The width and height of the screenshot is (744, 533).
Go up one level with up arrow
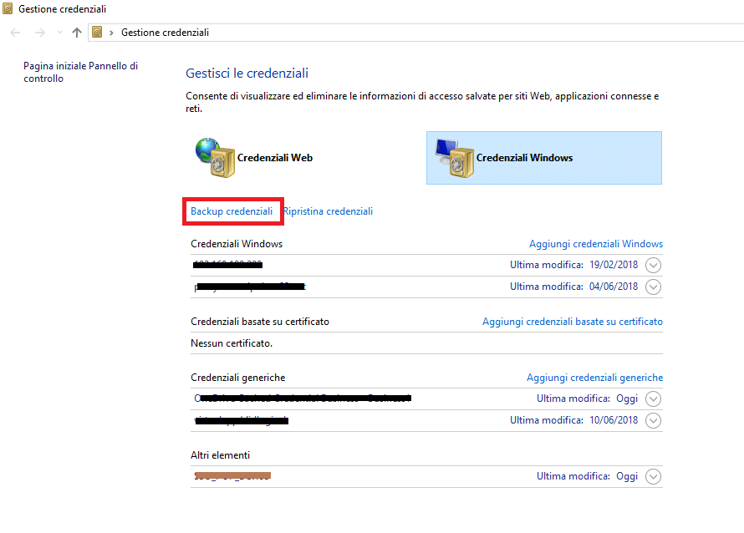[x=77, y=33]
